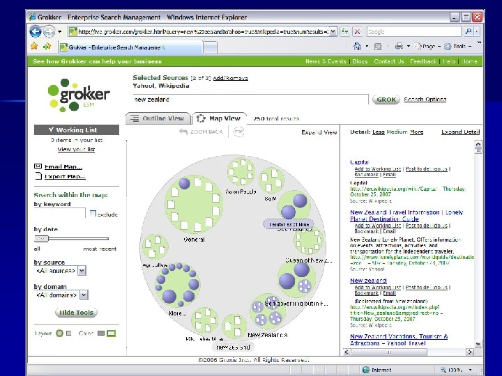The height and width of the screenshot is (376, 502).
Task: Click the empty New Tab button
Action: click(210, 47)
